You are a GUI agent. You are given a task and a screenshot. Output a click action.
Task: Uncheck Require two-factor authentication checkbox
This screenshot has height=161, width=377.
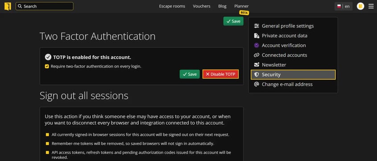pos(47,66)
